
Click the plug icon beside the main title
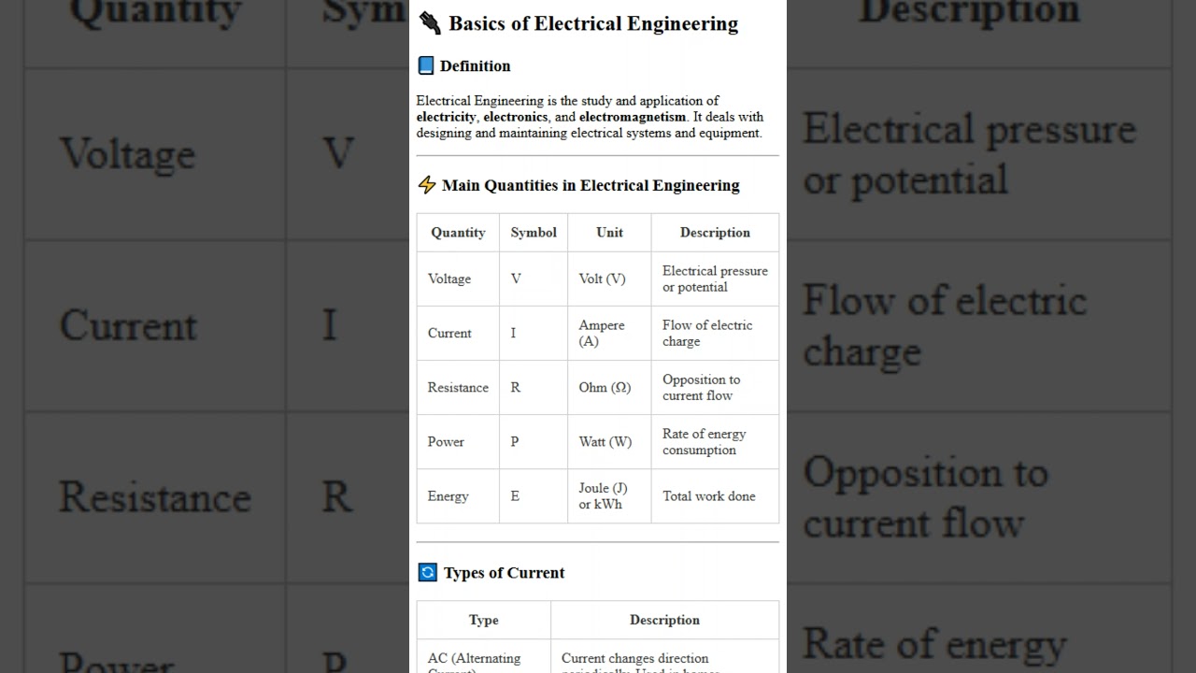430,23
